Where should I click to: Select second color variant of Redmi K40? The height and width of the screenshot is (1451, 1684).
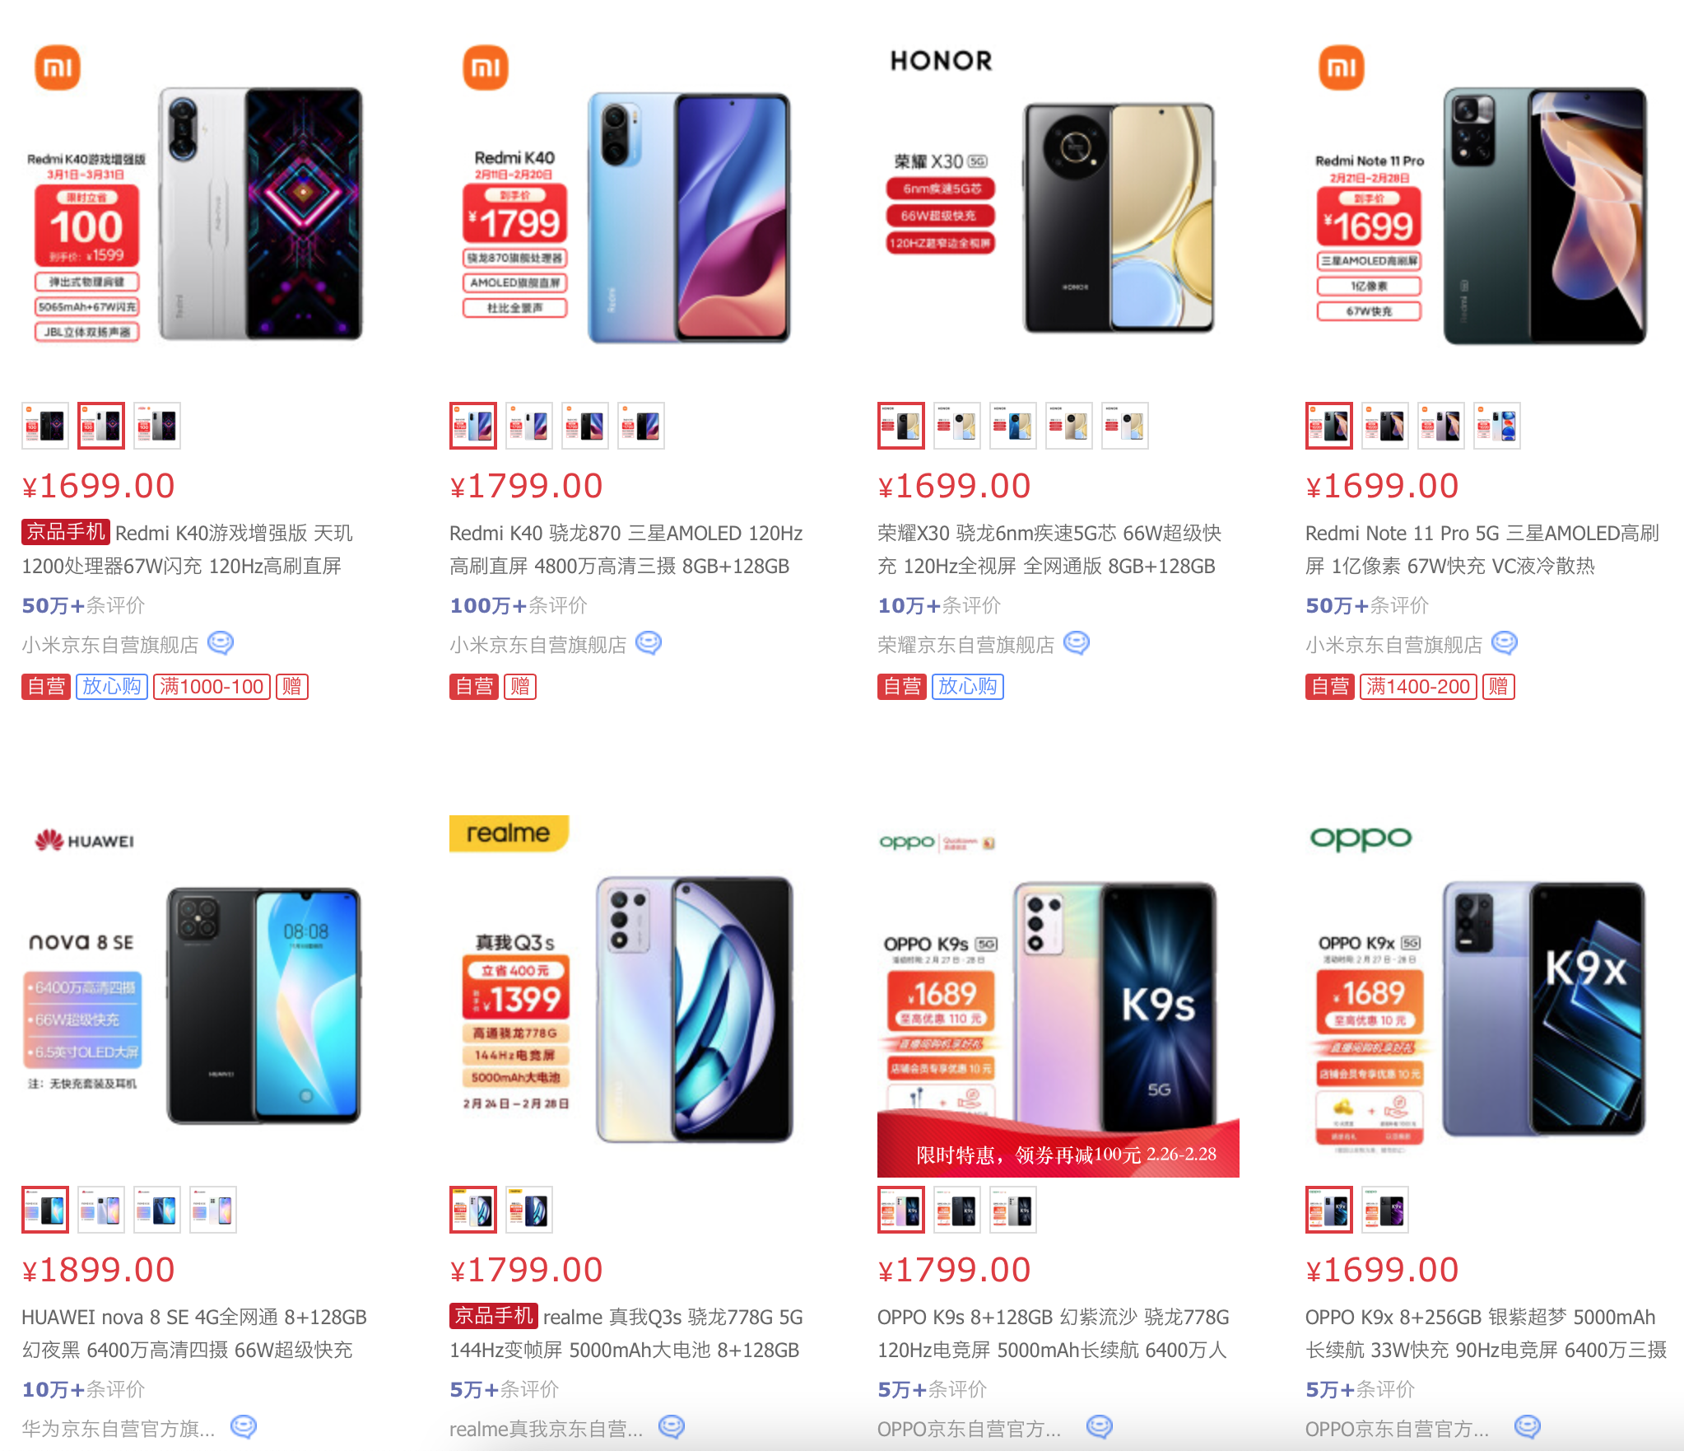pyautogui.click(x=529, y=426)
